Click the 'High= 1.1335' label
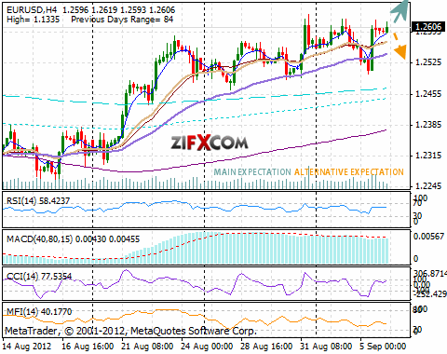Screen dimensions: 447x354 click(x=33, y=20)
